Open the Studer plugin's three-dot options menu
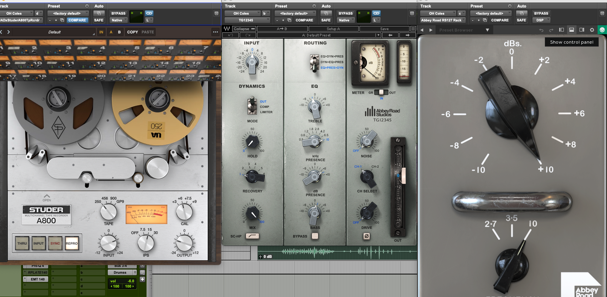 [215, 32]
